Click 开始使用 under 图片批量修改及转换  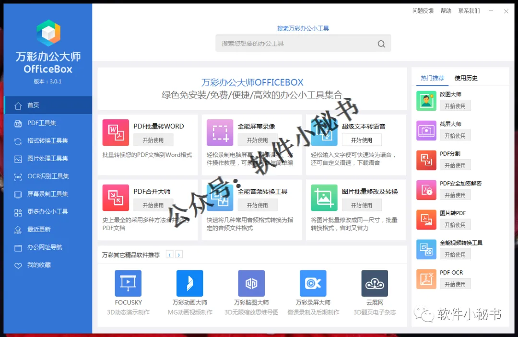click(362, 205)
